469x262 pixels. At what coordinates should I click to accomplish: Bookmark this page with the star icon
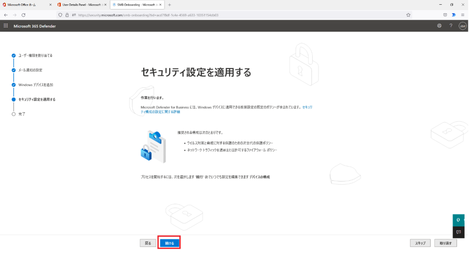click(408, 15)
